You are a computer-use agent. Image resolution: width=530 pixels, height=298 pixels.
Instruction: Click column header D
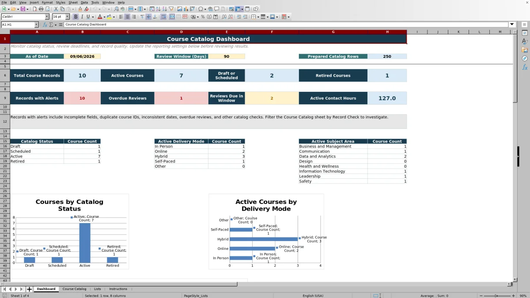(x=181, y=32)
